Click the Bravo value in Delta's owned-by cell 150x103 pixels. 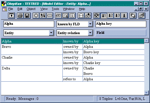tap(88, 74)
